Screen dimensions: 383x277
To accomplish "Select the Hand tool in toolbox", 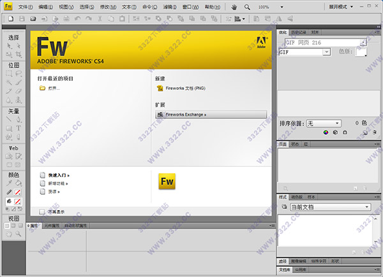I will 9,234.
